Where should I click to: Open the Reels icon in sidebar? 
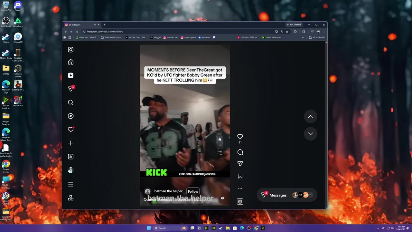pos(71,75)
